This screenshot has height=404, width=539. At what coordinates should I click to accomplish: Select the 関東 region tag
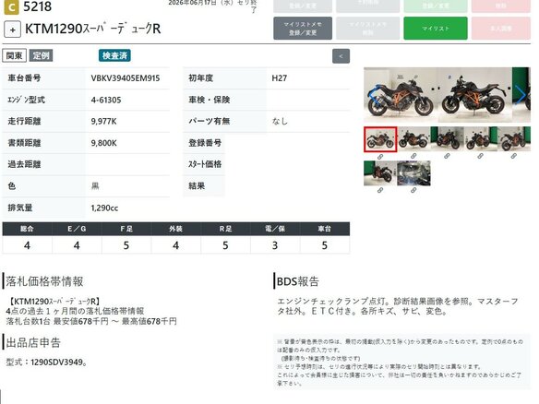click(x=15, y=55)
